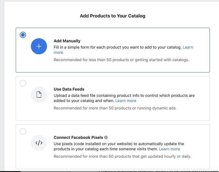This screenshot has height=172, width=219.
Task: Click the code brackets icon for Facebook Pixels
Action: [x=39, y=143]
